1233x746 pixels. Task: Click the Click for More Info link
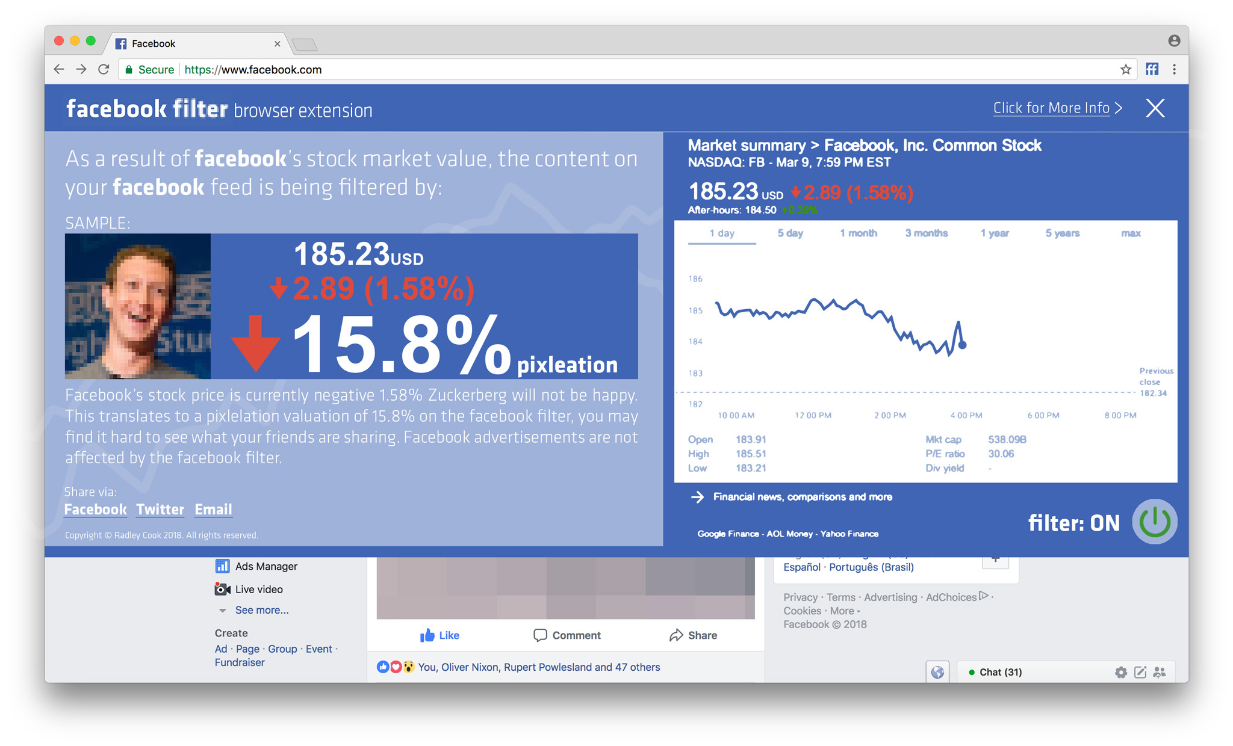(x=1051, y=108)
